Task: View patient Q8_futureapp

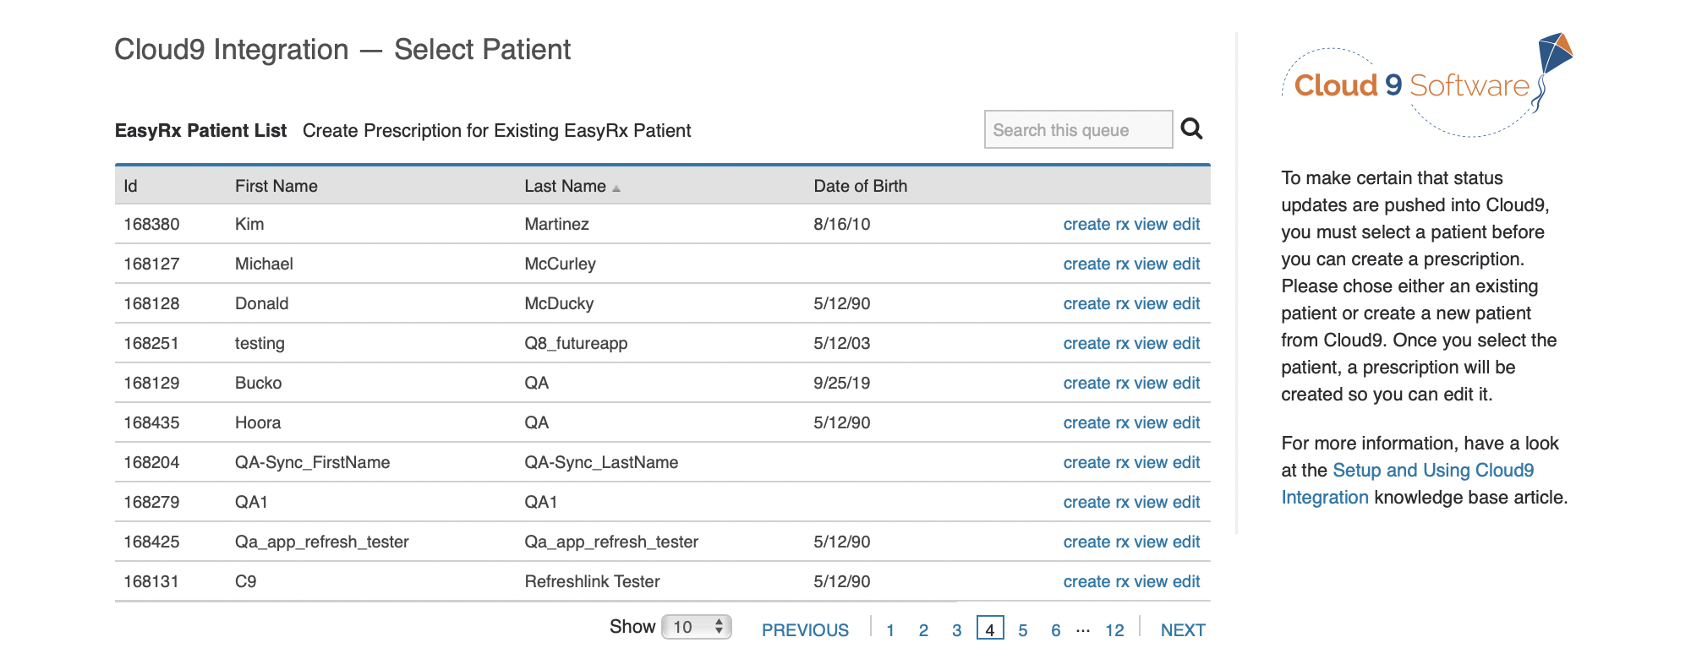Action: 1151,343
